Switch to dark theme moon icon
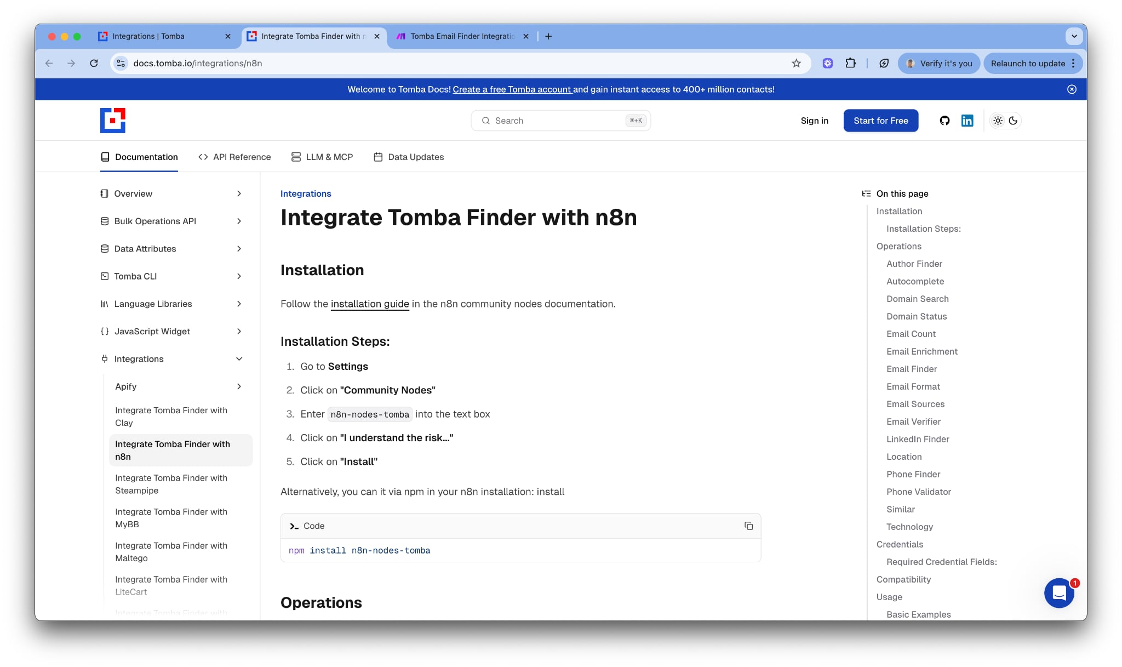This screenshot has width=1122, height=667. (x=1013, y=121)
